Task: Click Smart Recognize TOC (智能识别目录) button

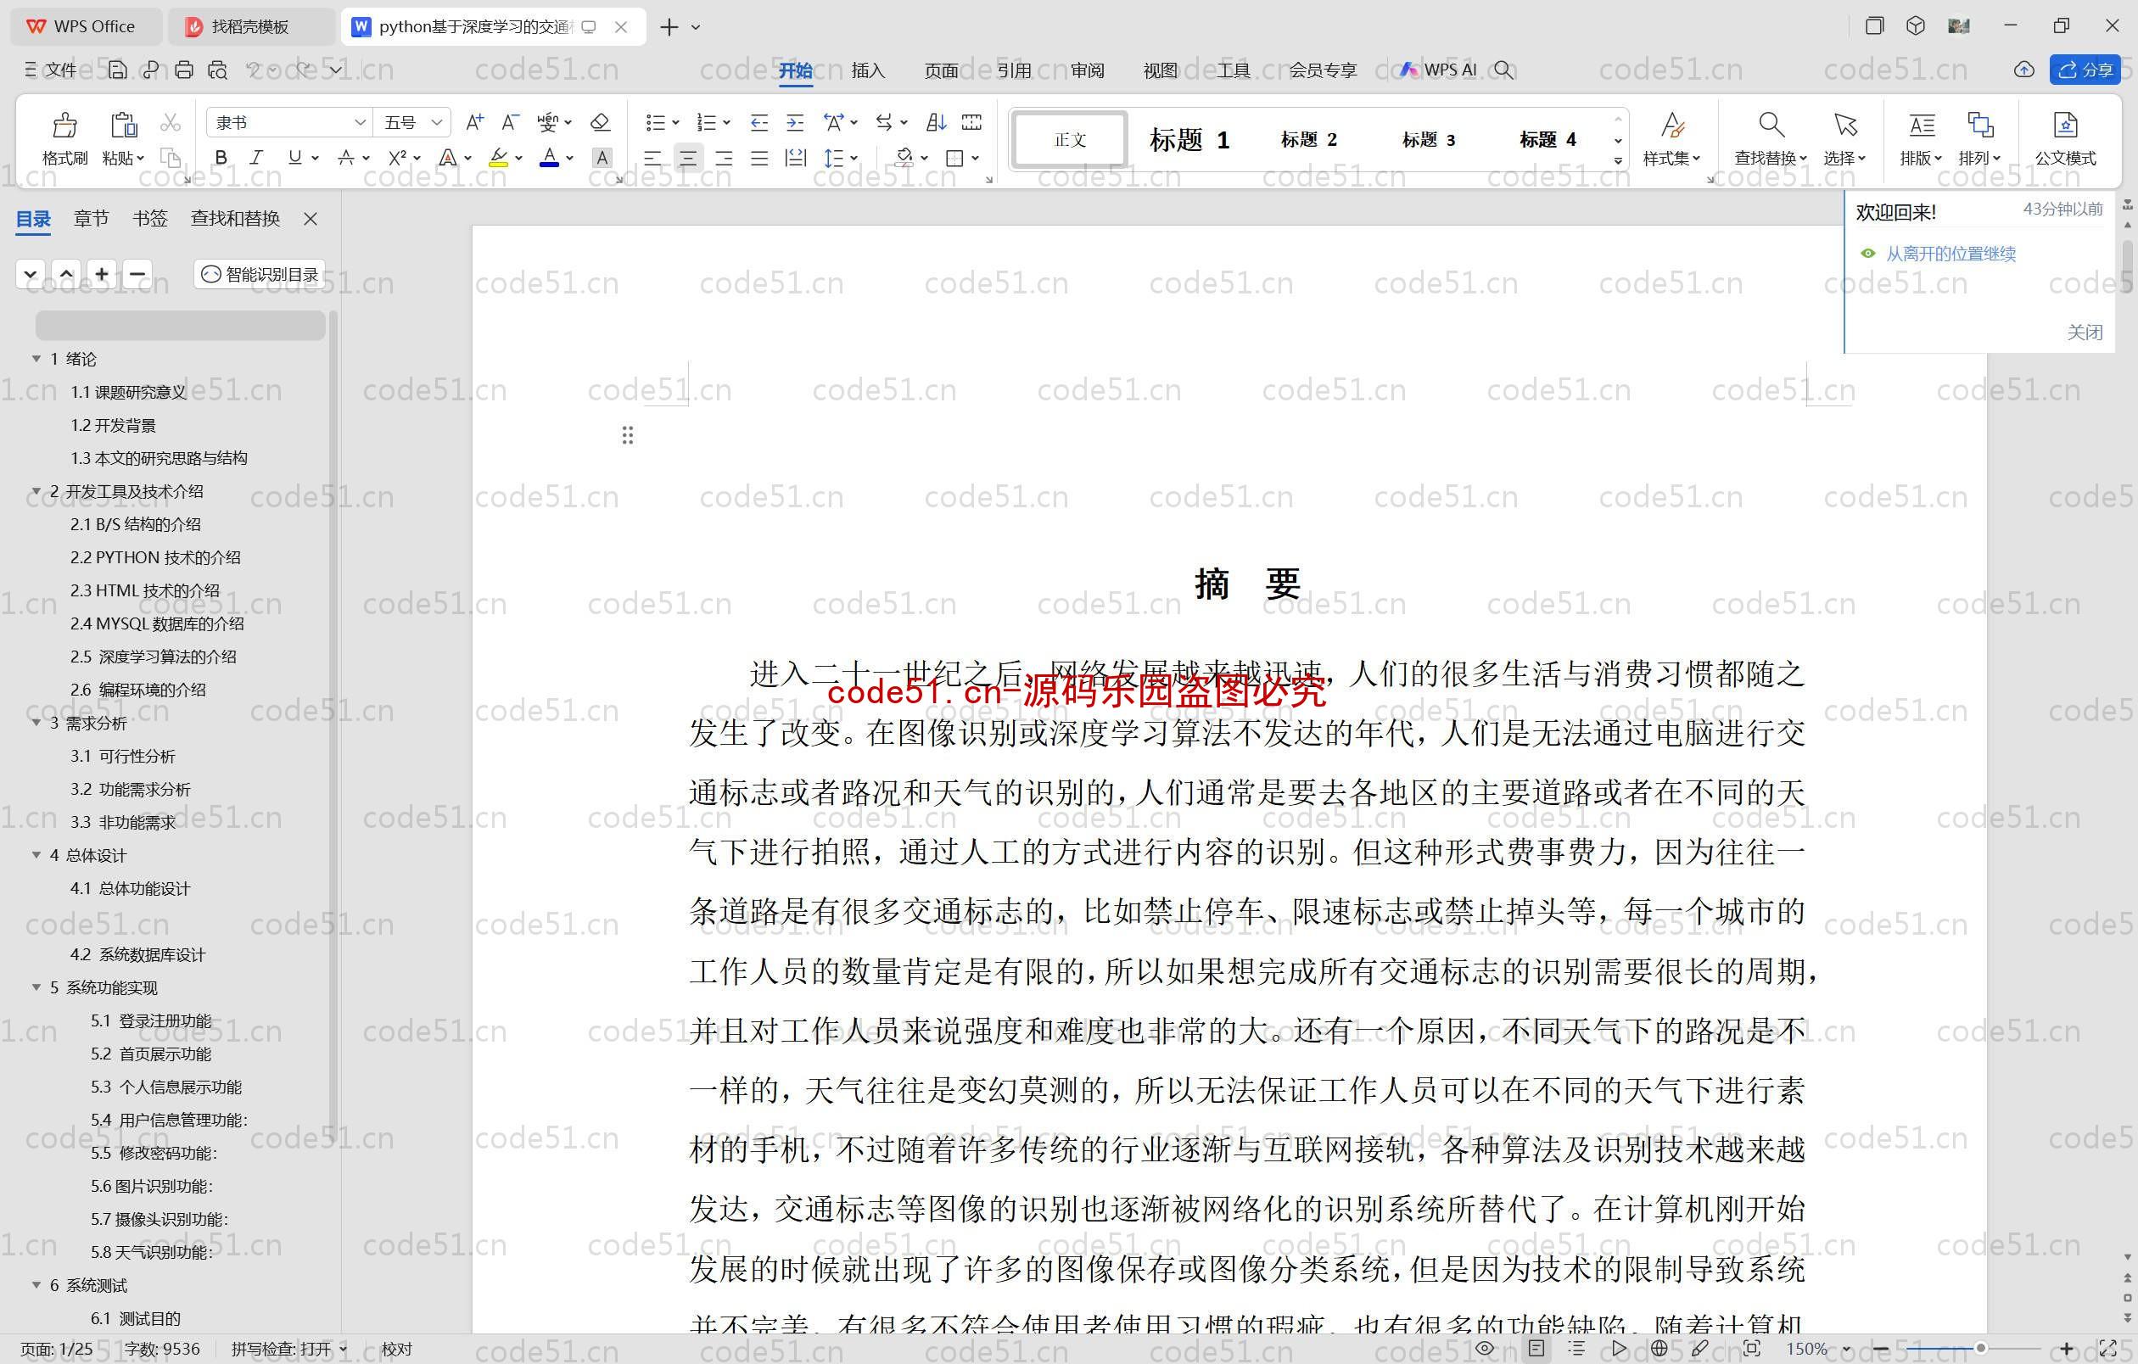Action: tap(260, 274)
